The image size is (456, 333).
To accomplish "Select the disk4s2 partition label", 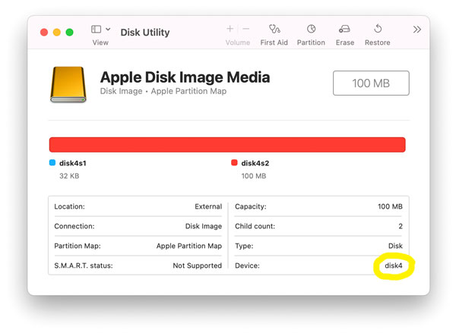I will pyautogui.click(x=257, y=163).
